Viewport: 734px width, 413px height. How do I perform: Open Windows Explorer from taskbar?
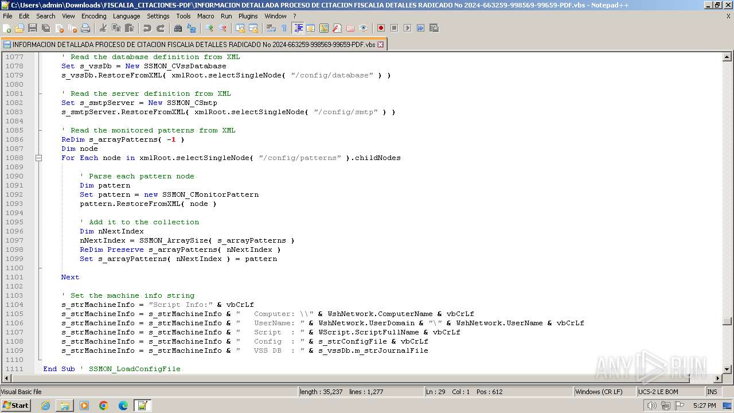tap(65, 406)
